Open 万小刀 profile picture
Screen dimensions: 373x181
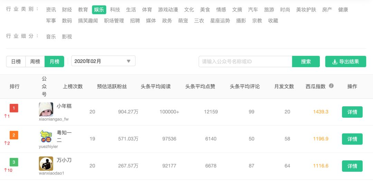coord(46,163)
